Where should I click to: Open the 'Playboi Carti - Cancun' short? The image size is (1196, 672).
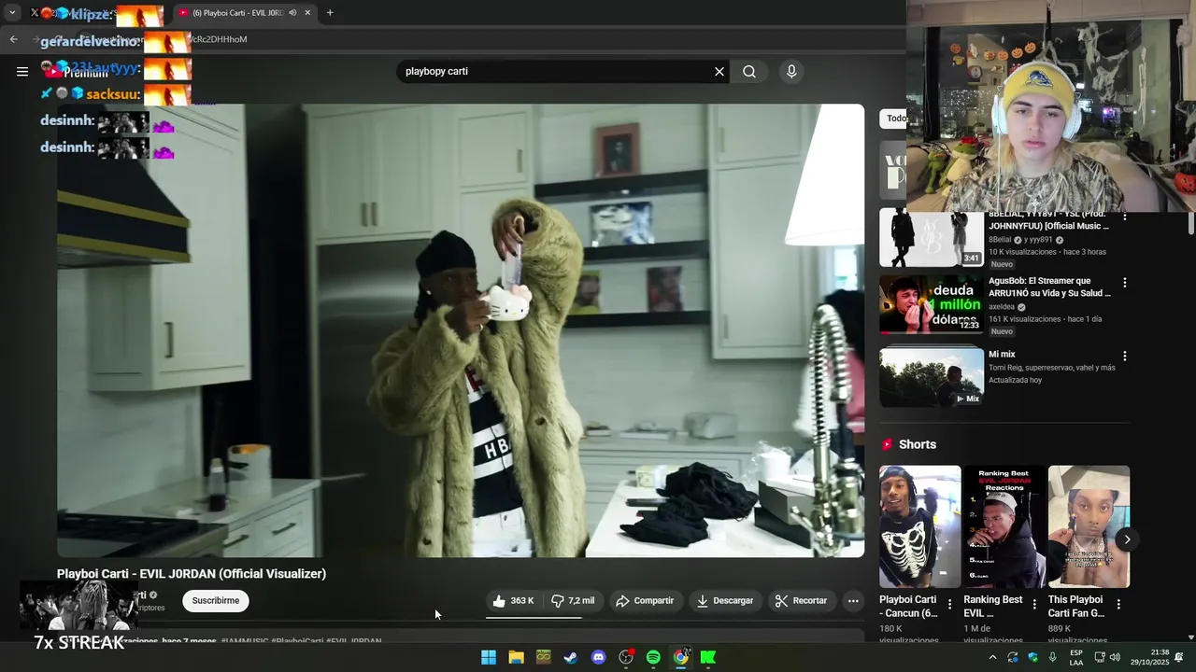(x=919, y=526)
